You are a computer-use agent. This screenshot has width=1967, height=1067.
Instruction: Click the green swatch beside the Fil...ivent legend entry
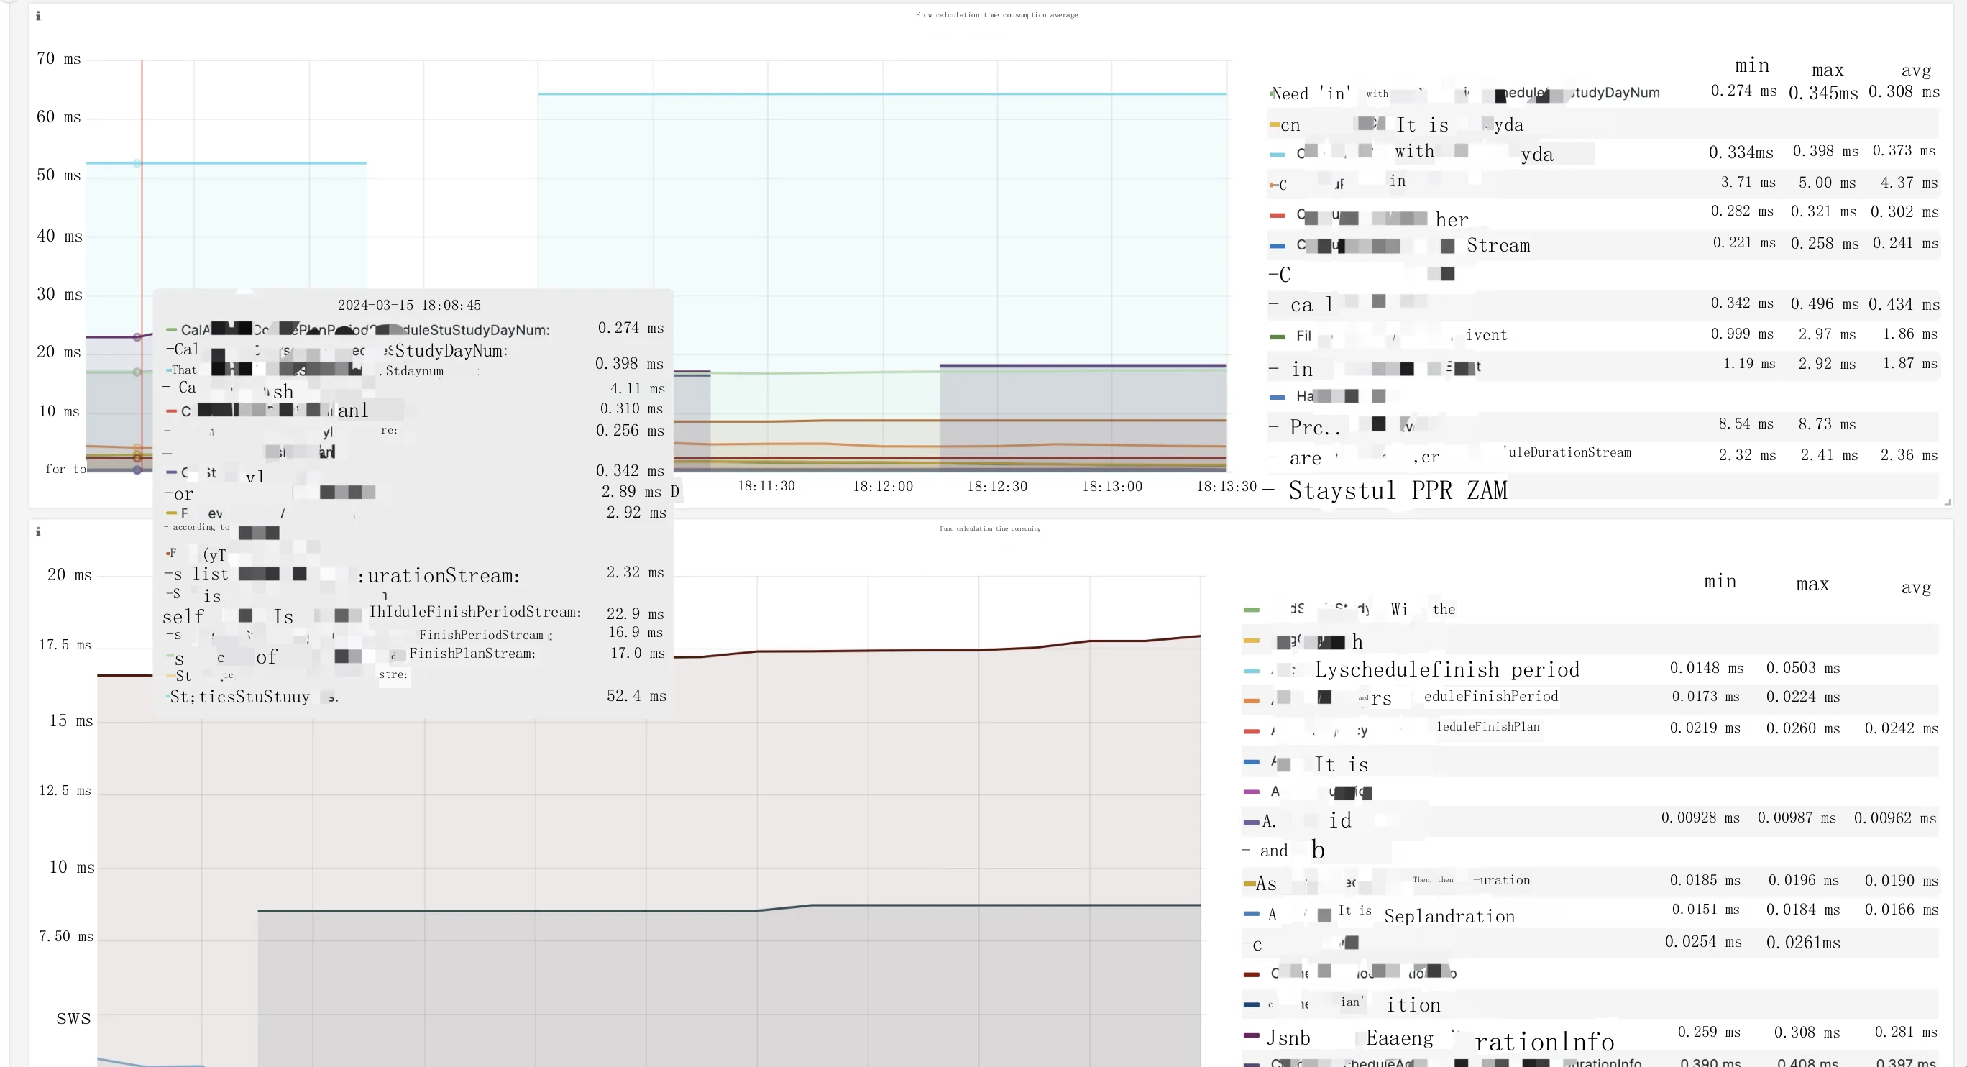(x=1278, y=336)
